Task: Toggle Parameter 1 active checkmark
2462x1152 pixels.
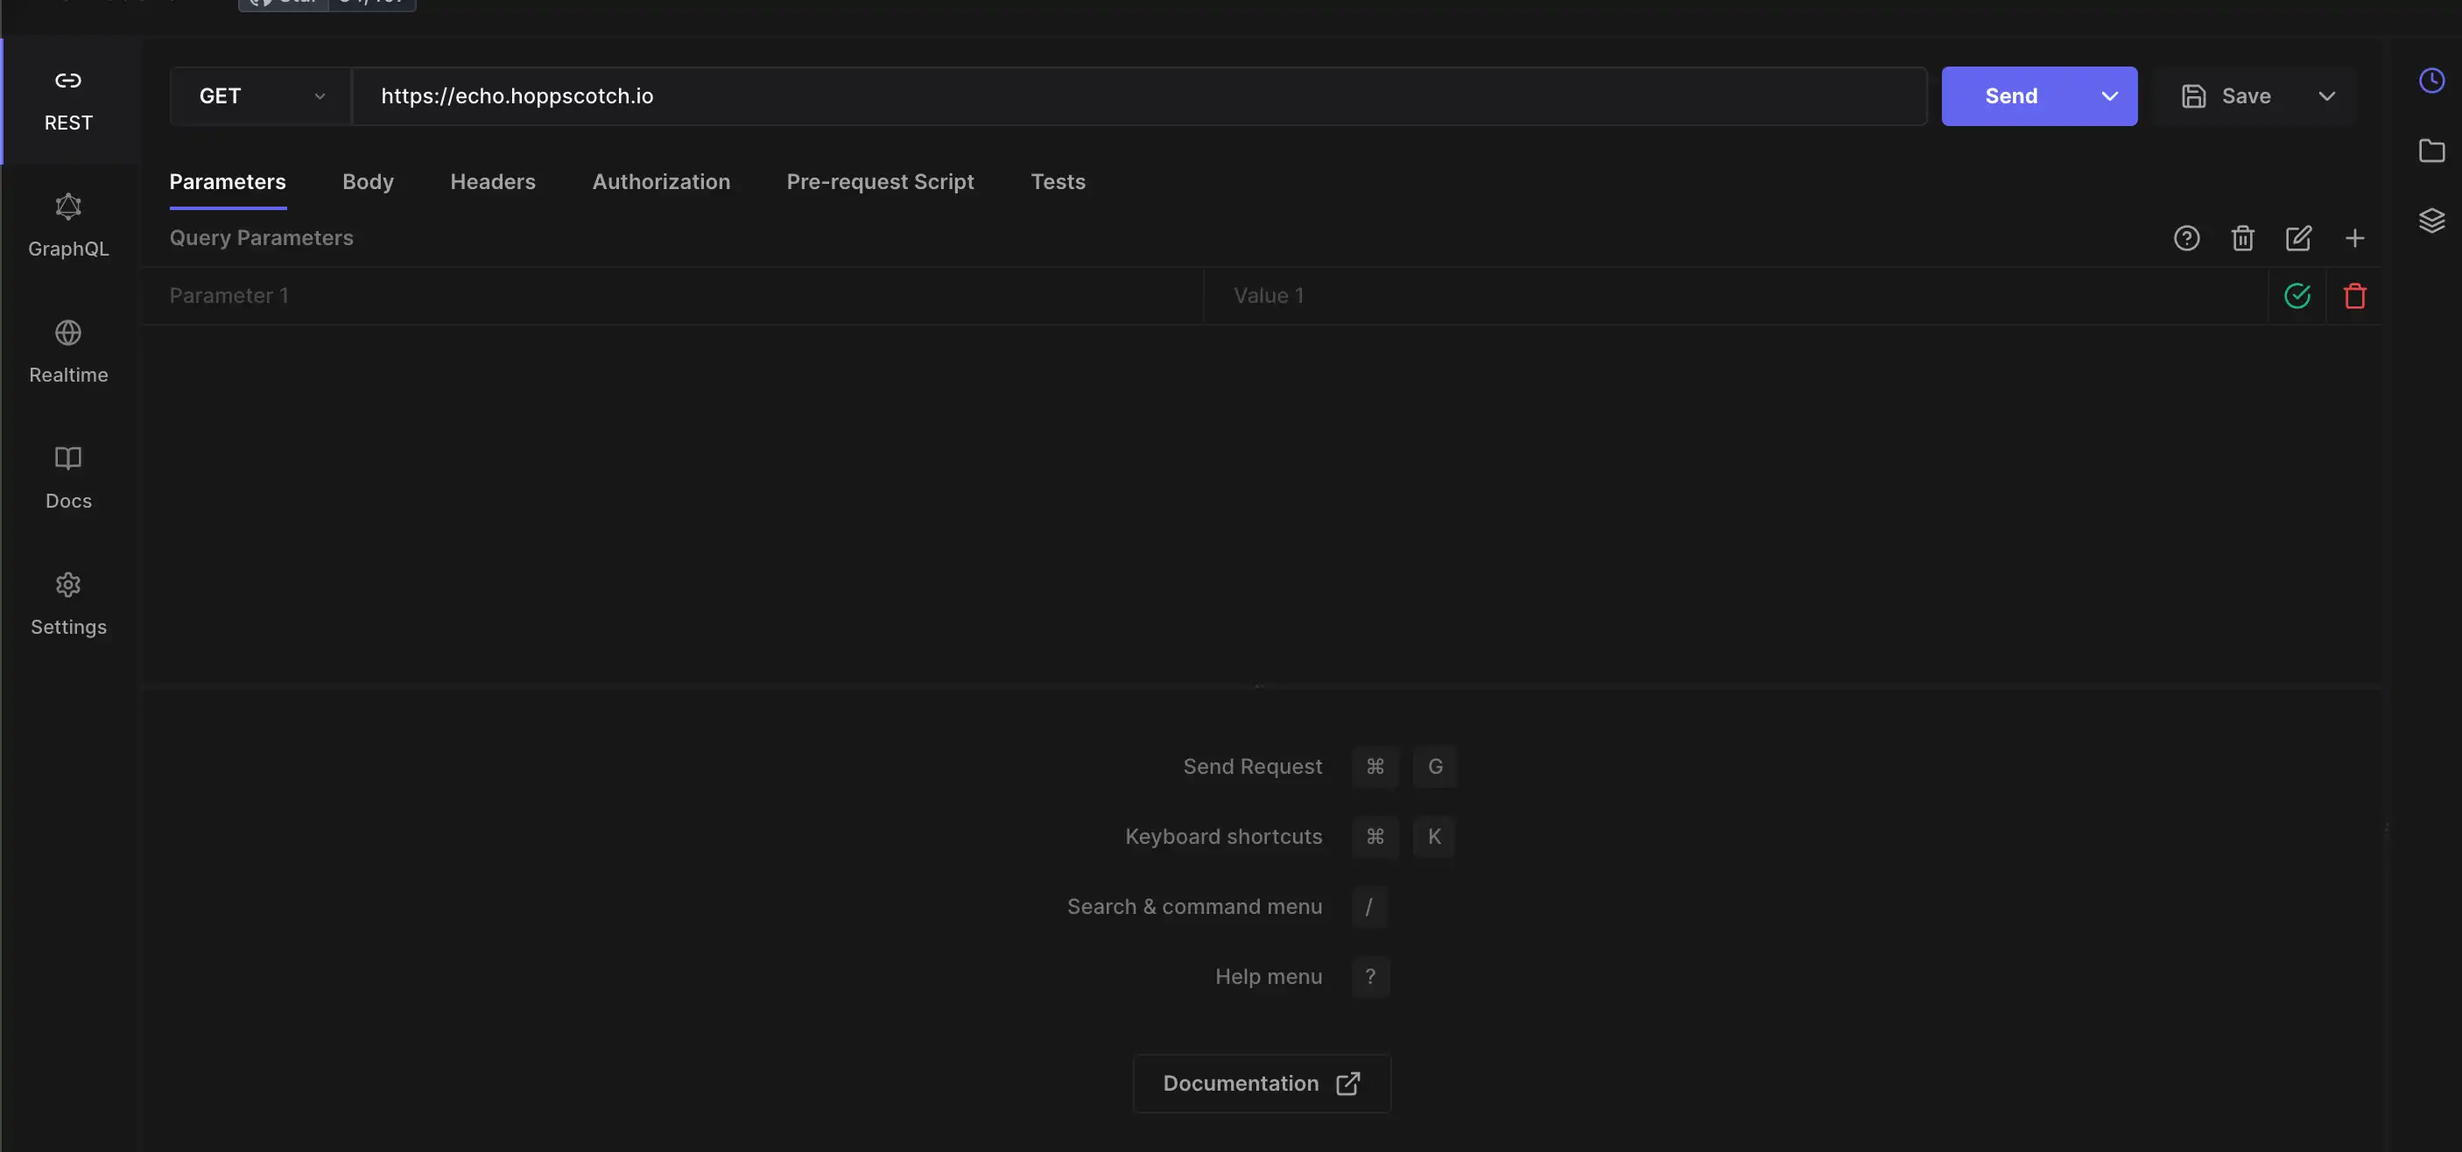Action: (2297, 296)
